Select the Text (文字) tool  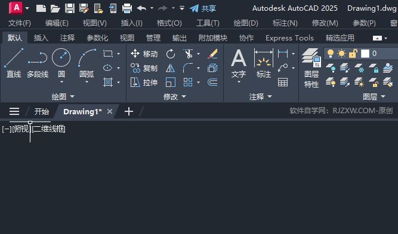(239, 63)
